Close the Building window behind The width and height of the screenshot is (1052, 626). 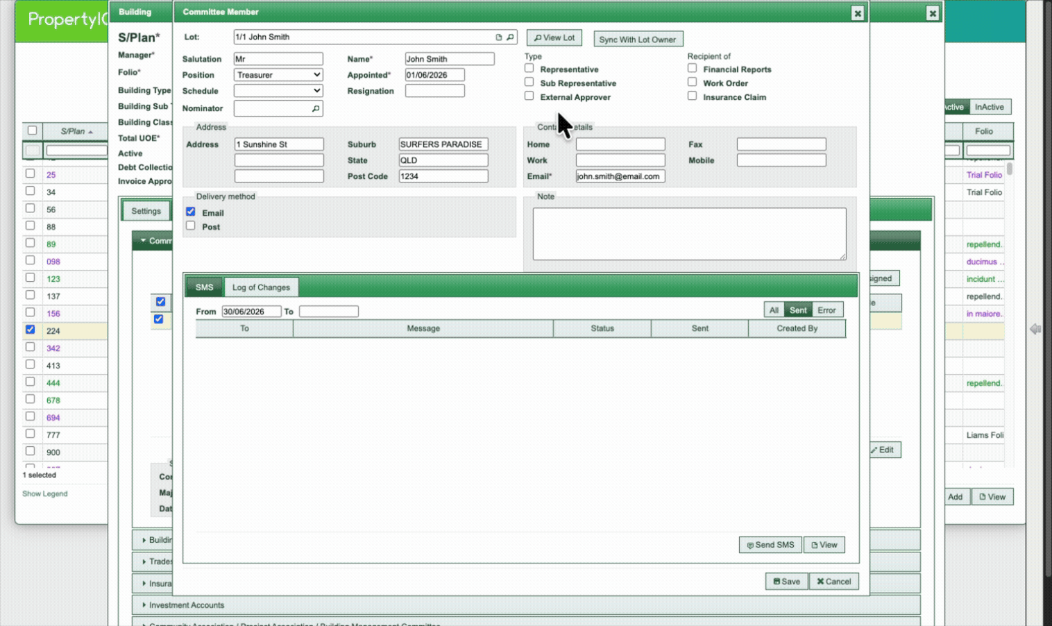933,13
